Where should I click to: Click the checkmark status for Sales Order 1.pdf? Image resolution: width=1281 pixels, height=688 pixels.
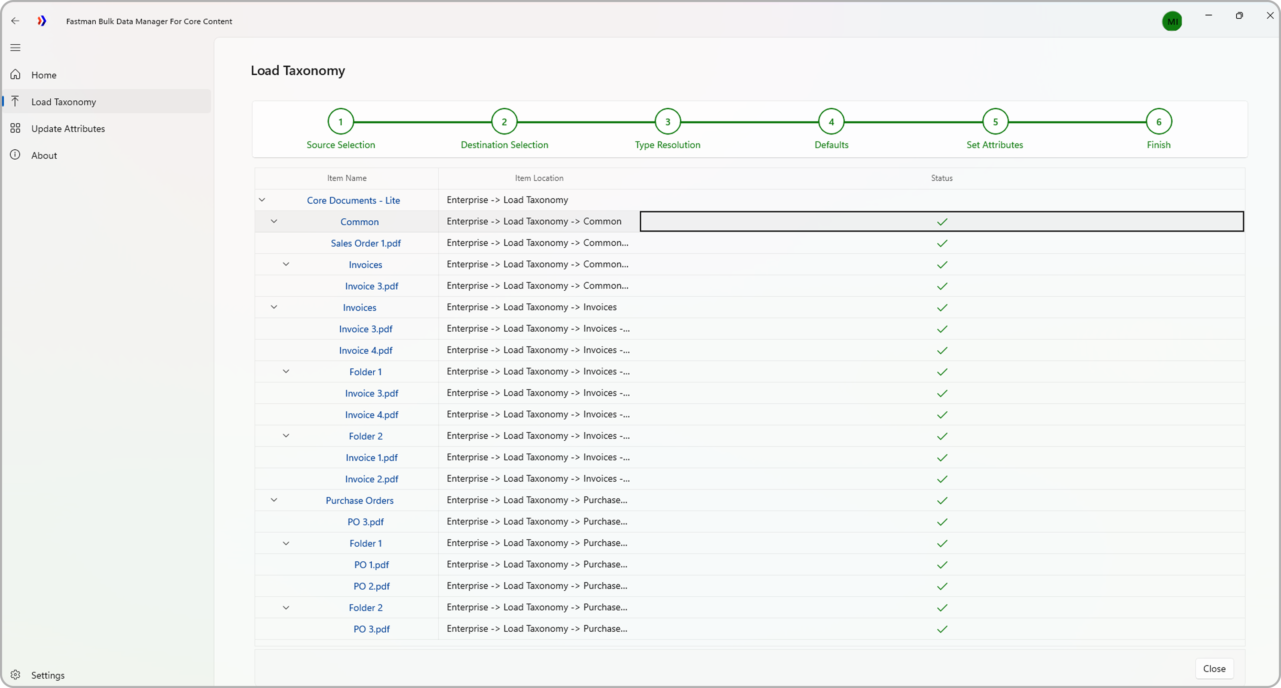coord(942,243)
